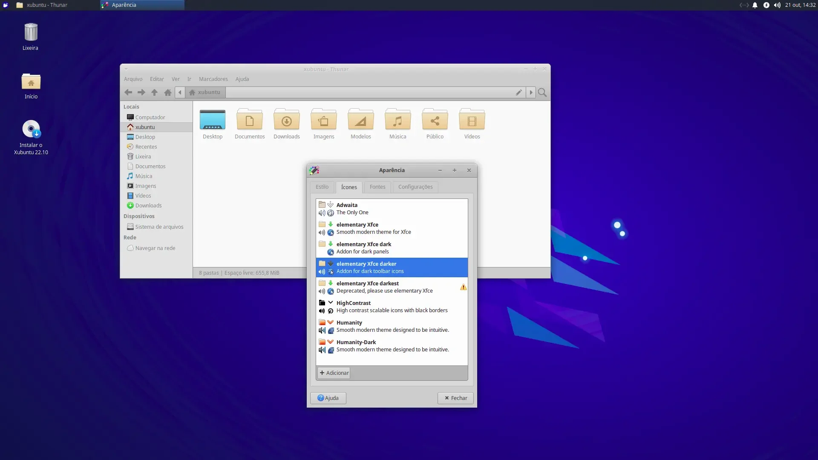Click the Aparência window title icon

point(314,170)
